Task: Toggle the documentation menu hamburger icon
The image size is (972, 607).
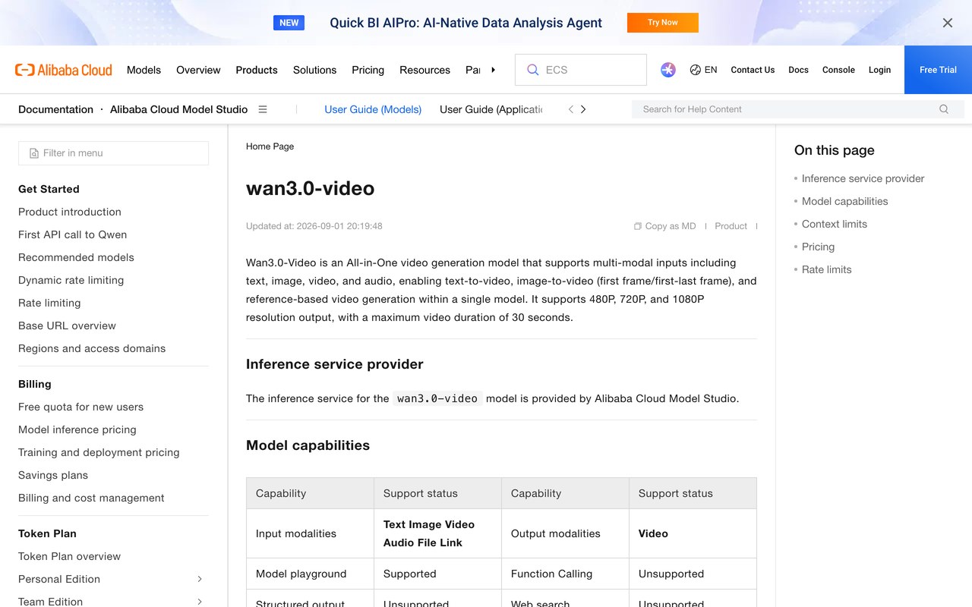Action: [263, 109]
